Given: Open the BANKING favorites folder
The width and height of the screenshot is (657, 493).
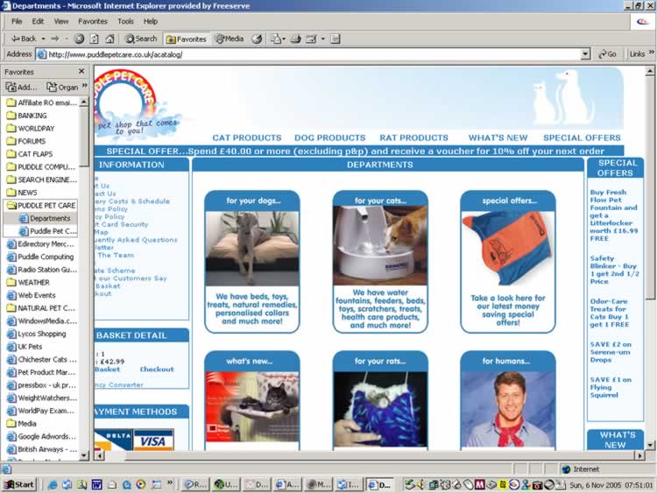Looking at the screenshot, I should [x=32, y=116].
